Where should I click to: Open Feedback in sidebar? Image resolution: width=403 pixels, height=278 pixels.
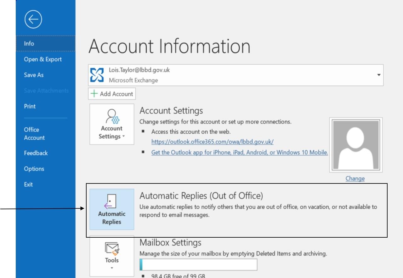pyautogui.click(x=36, y=153)
